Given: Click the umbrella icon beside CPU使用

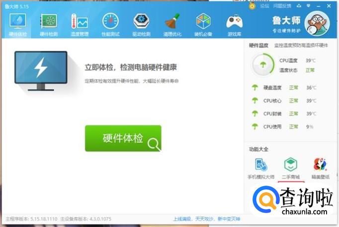Looking at the screenshot, I should pos(255,126).
